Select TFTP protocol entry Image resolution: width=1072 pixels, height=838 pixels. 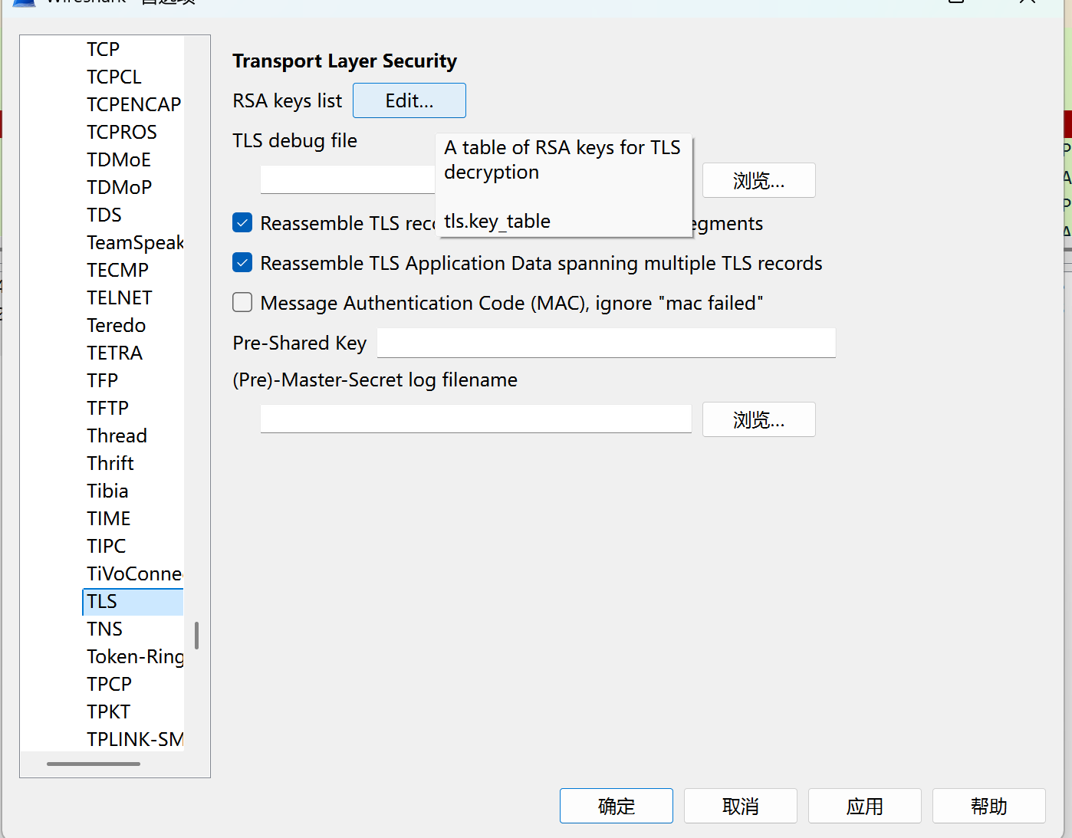tap(107, 408)
